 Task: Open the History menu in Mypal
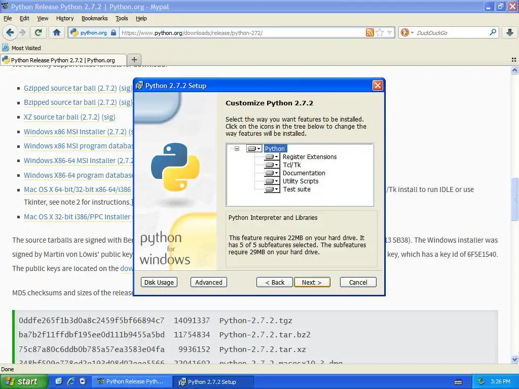pyautogui.click(x=65, y=19)
